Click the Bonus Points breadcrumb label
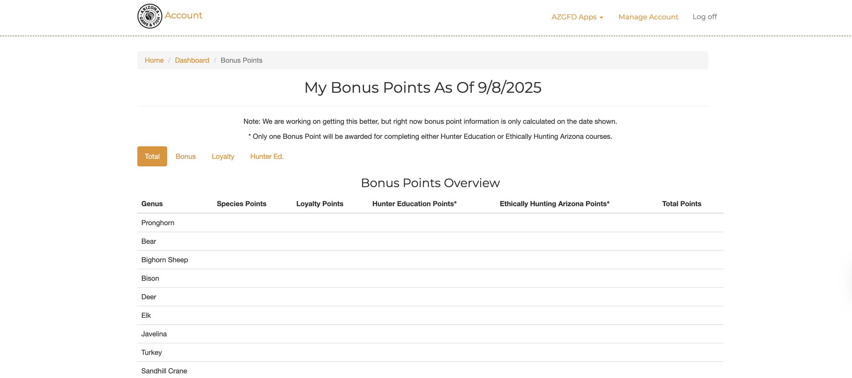This screenshot has width=852, height=378. [x=241, y=60]
